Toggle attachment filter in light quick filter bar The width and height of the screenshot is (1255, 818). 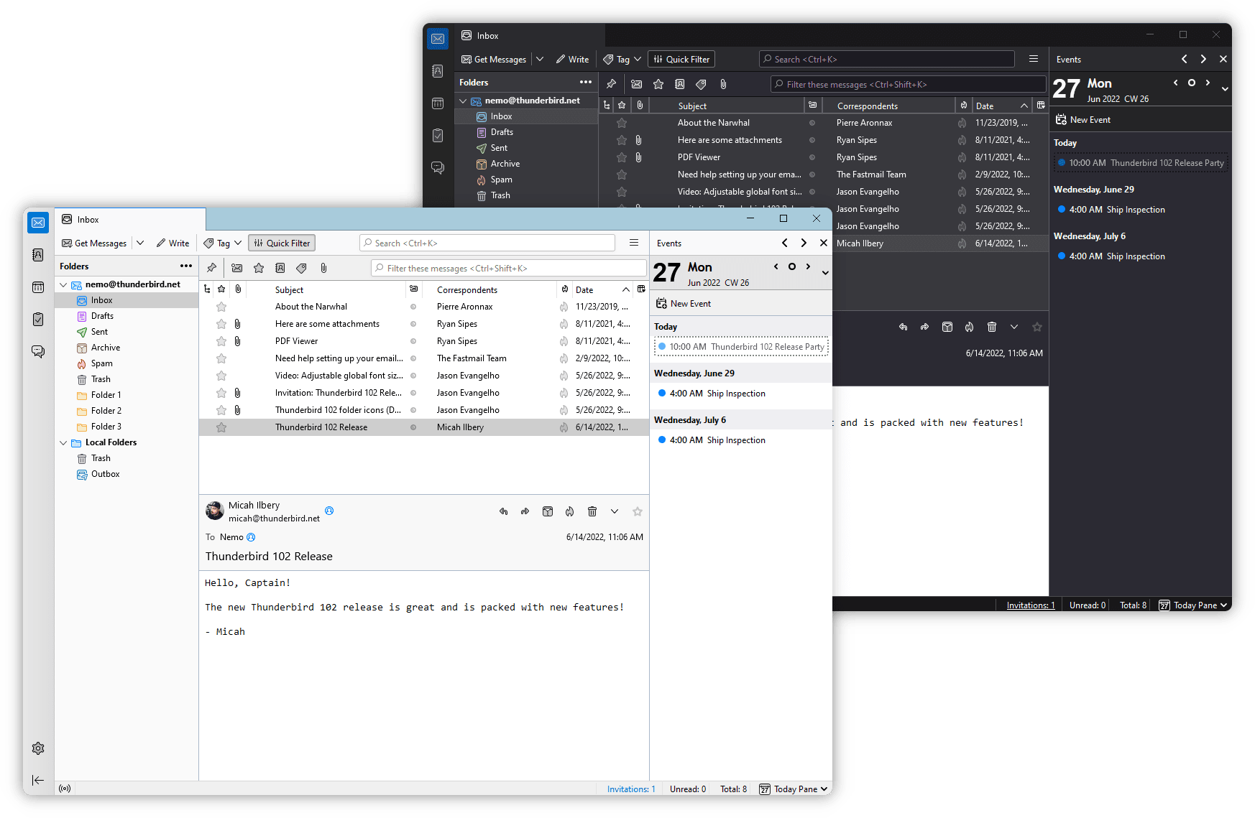point(323,268)
